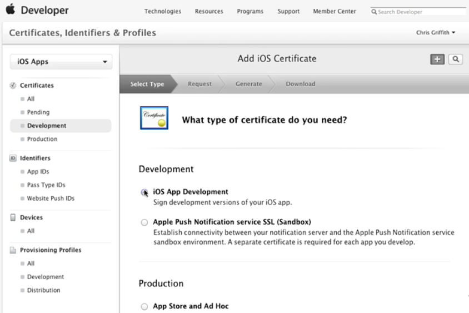Click the Certificates, Identifiers & Profiles title
The image size is (469, 313).
(x=83, y=33)
